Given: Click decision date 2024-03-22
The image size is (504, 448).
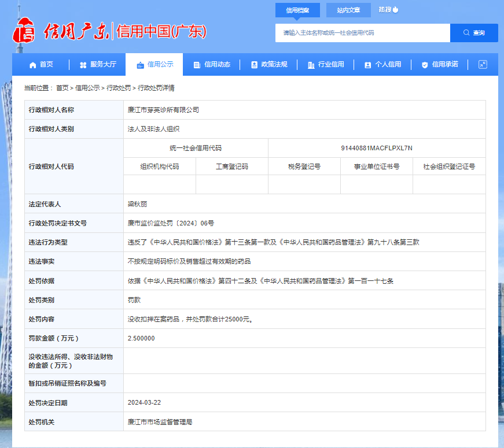Looking at the screenshot, I should click(x=144, y=402).
